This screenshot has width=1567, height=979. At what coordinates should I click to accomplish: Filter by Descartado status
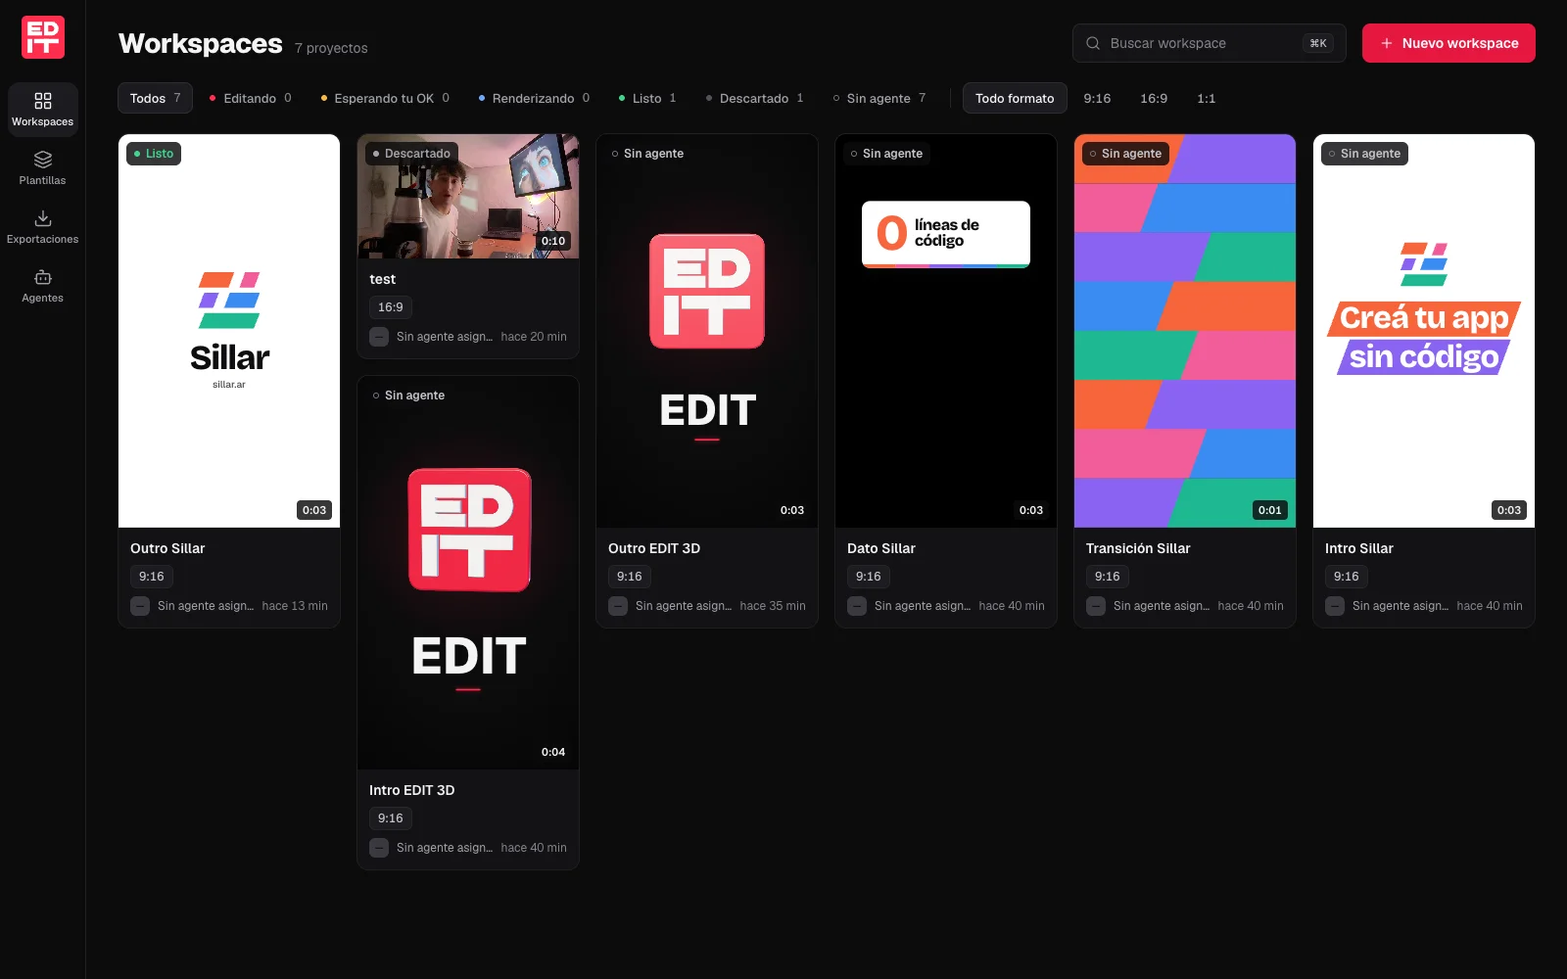pos(754,98)
